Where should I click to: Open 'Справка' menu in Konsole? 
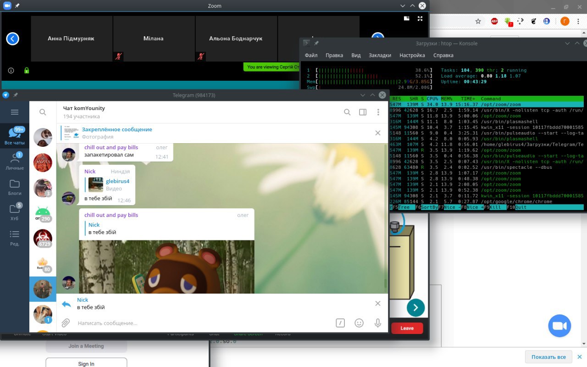(443, 55)
